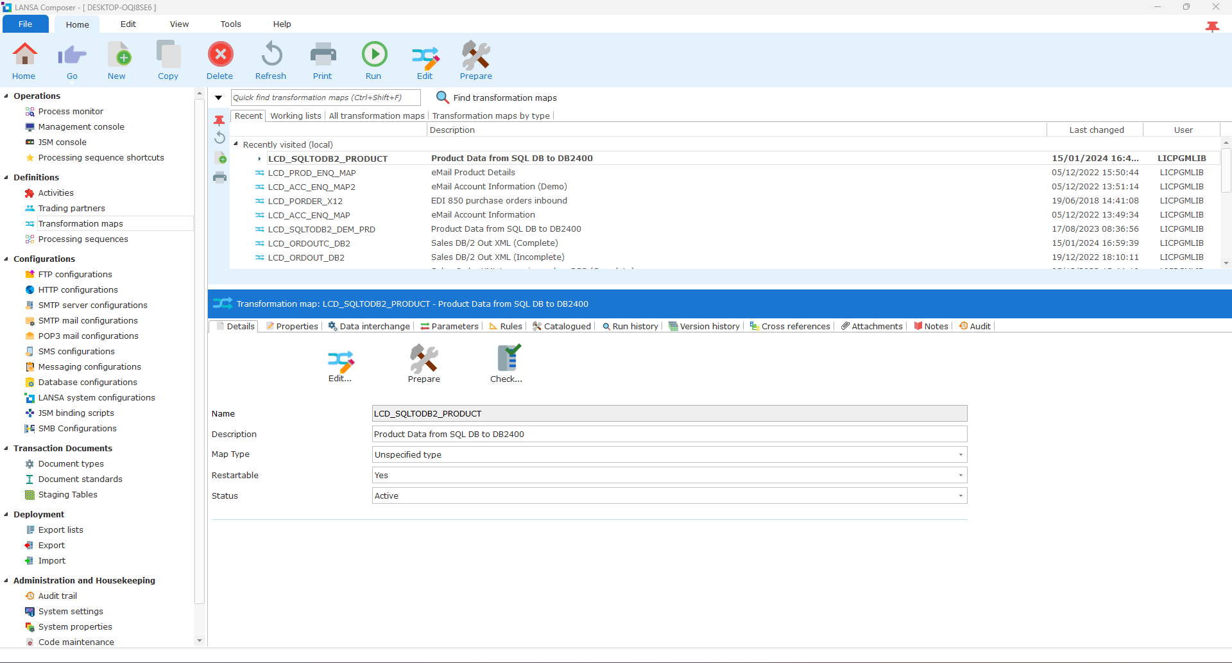Open the Properties tab
Screen dimensions: 1232x663
293,327
